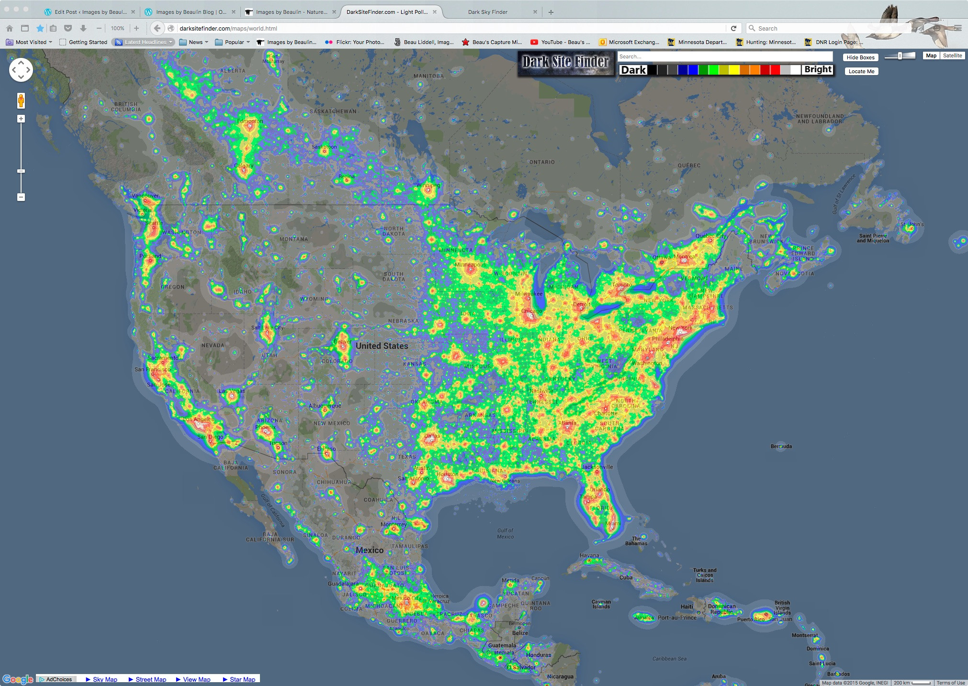Screen dimensions: 968x686
Task: Select the Map view type
Action: click(x=931, y=55)
